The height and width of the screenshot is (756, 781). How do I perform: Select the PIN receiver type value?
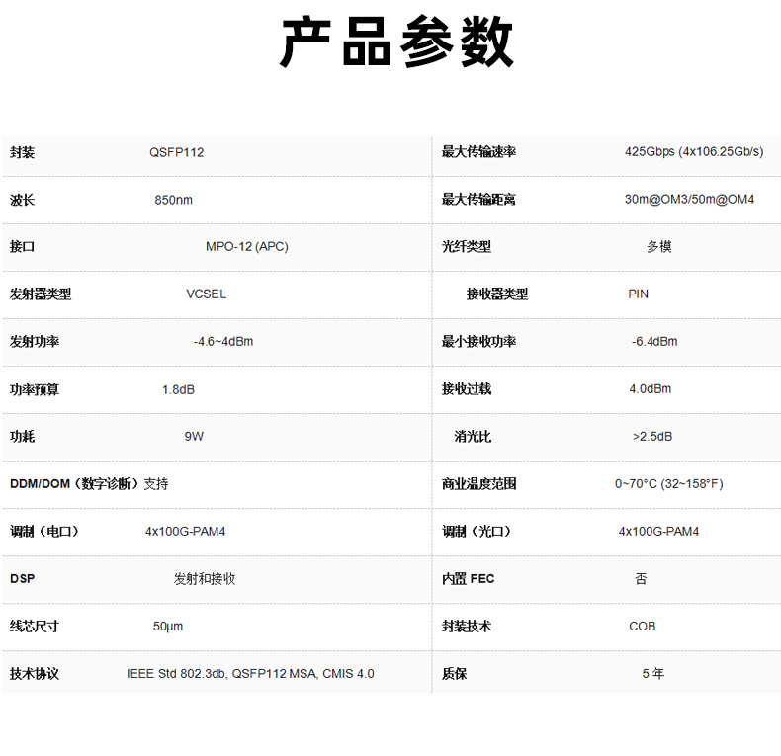tap(638, 294)
